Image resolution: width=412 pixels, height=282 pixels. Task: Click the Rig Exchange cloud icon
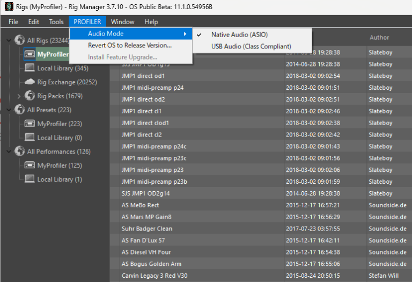click(x=30, y=82)
